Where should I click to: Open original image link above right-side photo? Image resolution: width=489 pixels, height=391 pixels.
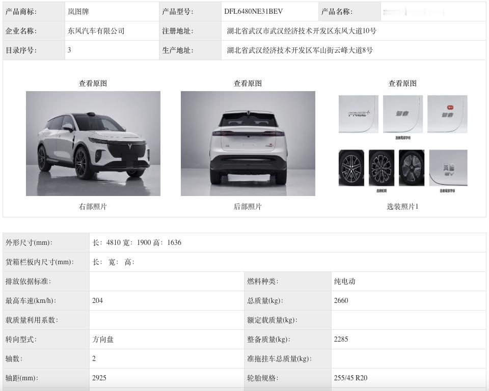tap(93, 83)
